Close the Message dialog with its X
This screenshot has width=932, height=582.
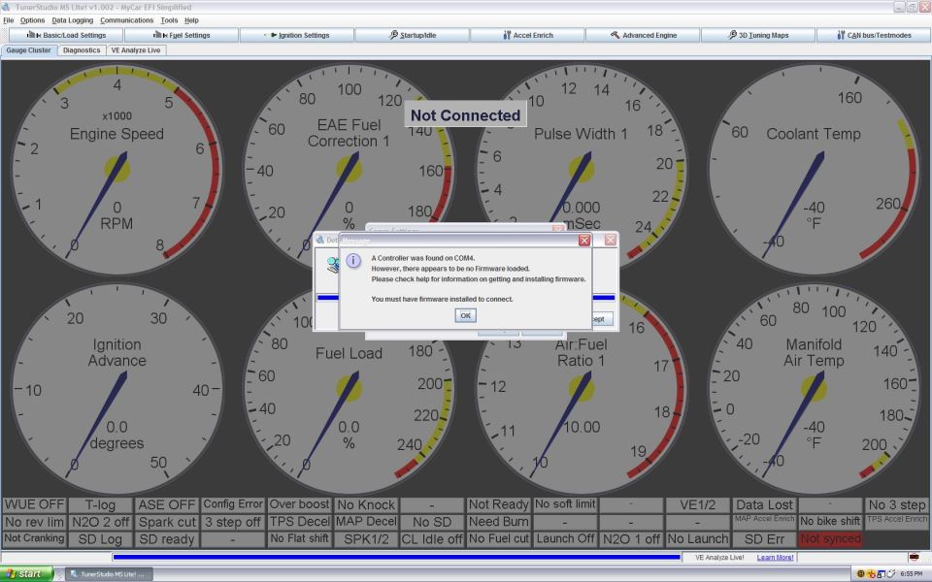(x=584, y=240)
